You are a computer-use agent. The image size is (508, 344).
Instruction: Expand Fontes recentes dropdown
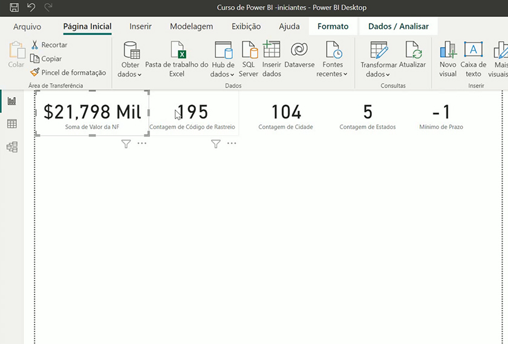pyautogui.click(x=332, y=74)
